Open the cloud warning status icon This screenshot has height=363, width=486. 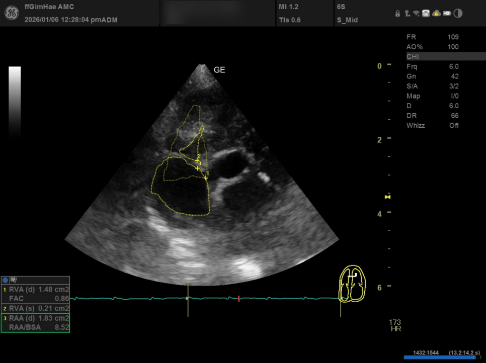[436, 14]
